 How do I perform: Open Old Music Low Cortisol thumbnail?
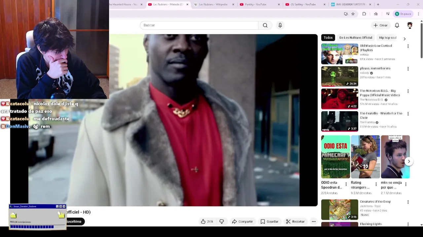coord(339,54)
